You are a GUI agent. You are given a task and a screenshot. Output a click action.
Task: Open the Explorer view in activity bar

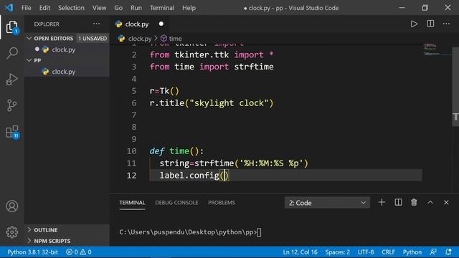[x=12, y=27]
